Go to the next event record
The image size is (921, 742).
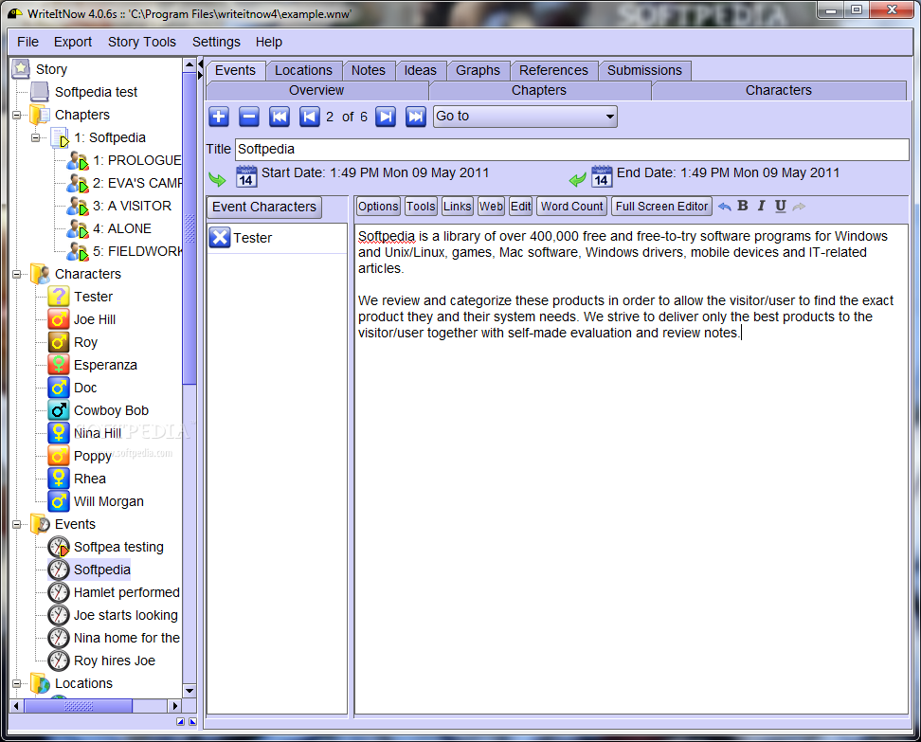(386, 117)
